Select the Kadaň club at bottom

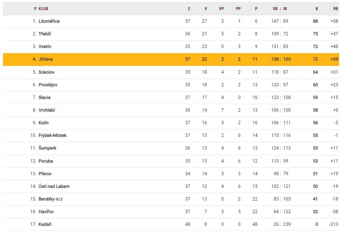tap(45, 224)
